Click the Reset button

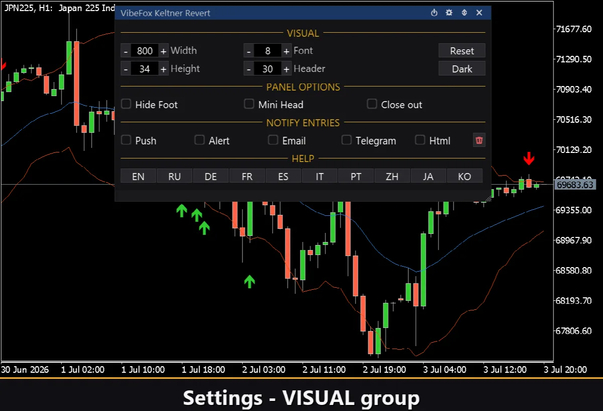tap(462, 51)
